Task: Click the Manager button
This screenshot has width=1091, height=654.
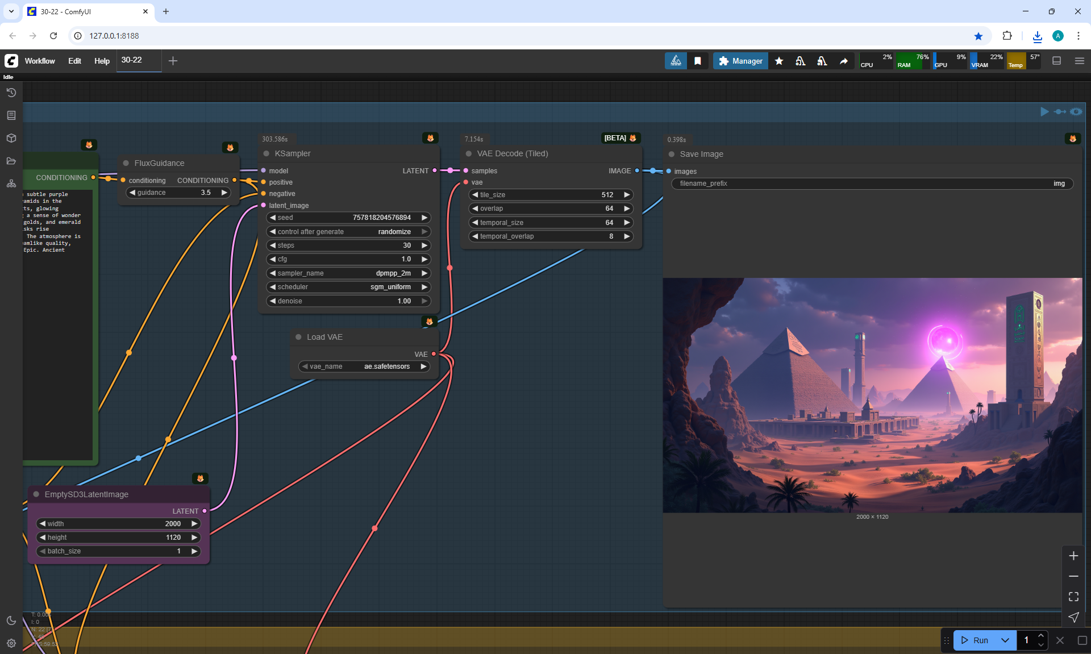Action: pos(740,61)
